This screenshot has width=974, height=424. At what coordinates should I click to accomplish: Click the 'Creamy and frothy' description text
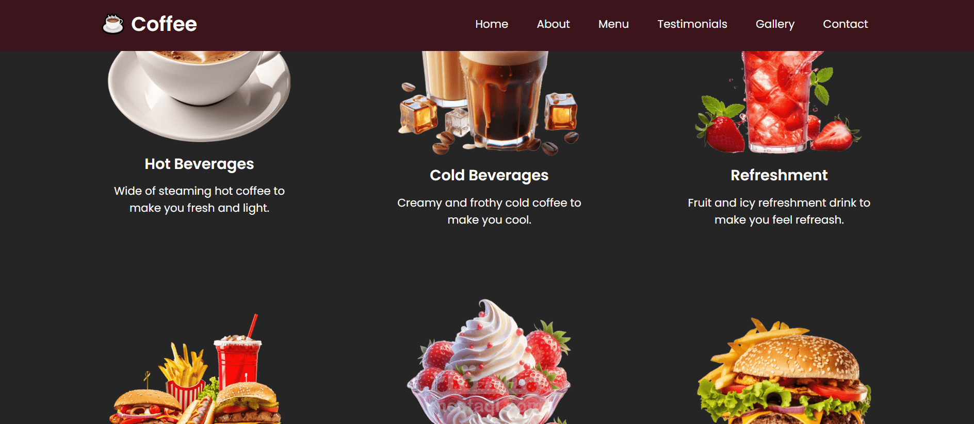click(489, 211)
